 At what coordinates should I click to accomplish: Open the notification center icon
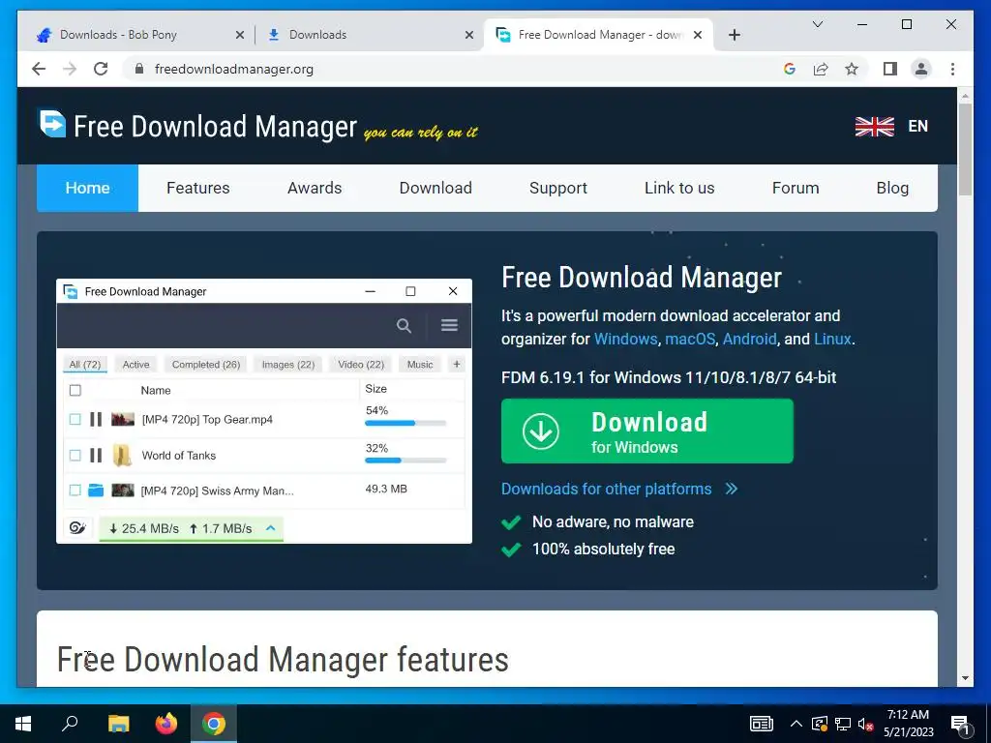point(961,724)
